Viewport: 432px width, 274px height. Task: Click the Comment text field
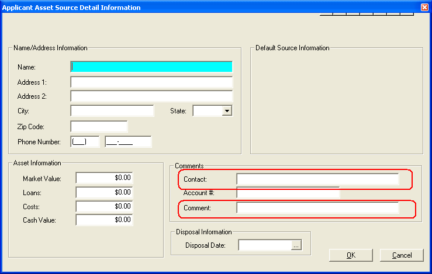click(x=317, y=208)
